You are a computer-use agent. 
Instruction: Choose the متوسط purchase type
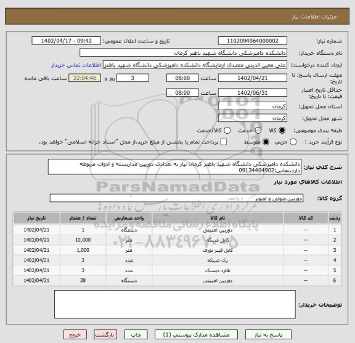coord(266,142)
